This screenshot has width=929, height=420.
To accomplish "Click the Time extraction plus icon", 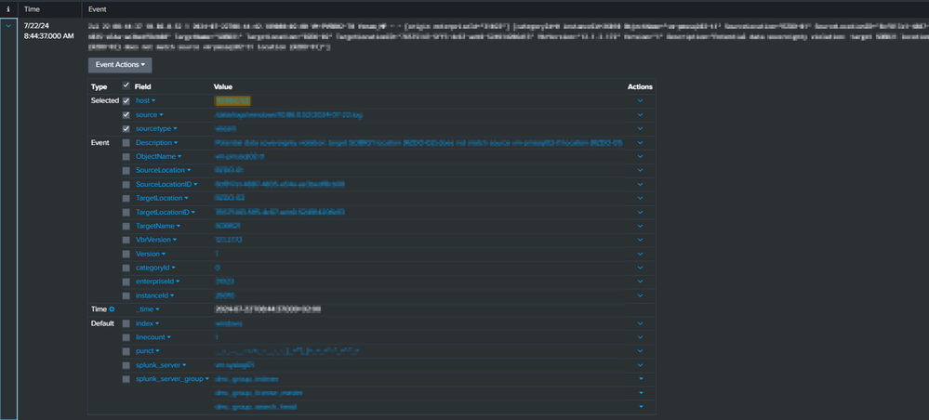I will click(112, 309).
